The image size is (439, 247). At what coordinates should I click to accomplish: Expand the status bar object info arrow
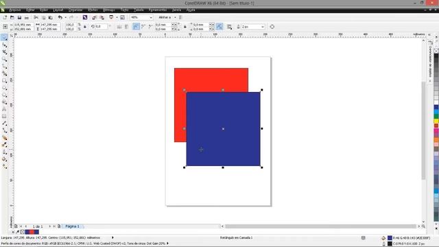point(112,237)
